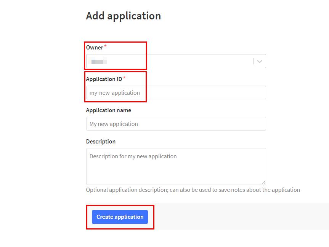This screenshot has height=247, width=329.
Task: Open the Owner selection dropdown
Action: (x=175, y=61)
